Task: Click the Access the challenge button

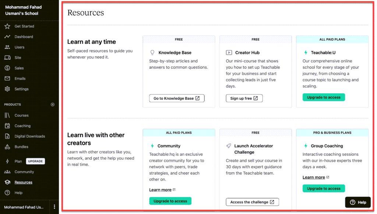Action: [252, 202]
